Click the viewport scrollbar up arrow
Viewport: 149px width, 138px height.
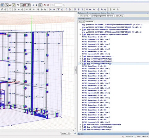coord(75,13)
